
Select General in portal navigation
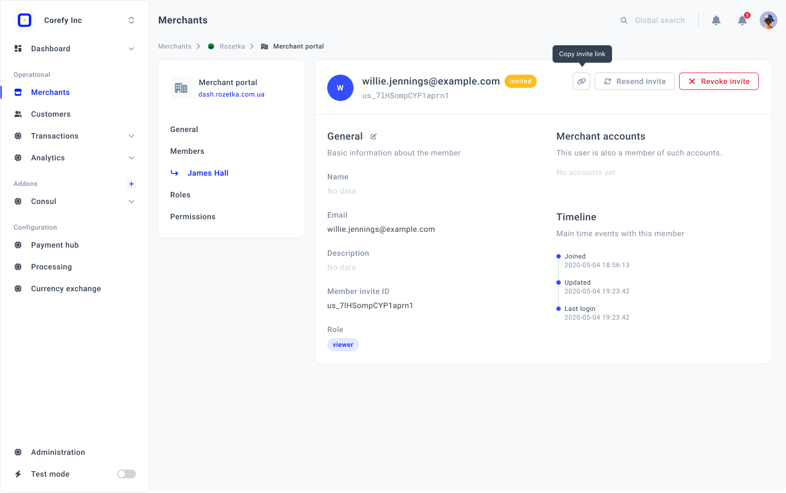tap(184, 129)
